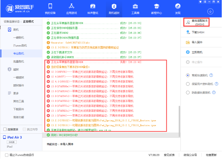Select the 保留用户资料刷机 radio option
Viewport: 222px width, 162px height.
tap(188, 84)
